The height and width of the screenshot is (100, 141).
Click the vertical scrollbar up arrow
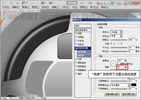(139, 14)
